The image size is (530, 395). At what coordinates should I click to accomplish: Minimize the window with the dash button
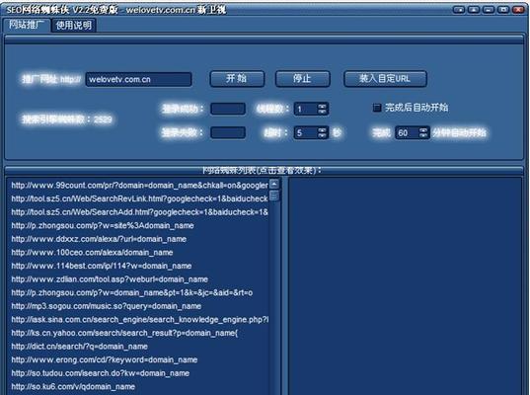(x=489, y=10)
